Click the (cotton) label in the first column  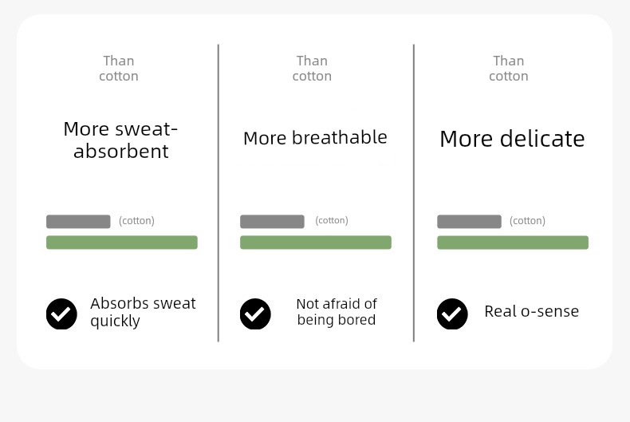[136, 221]
